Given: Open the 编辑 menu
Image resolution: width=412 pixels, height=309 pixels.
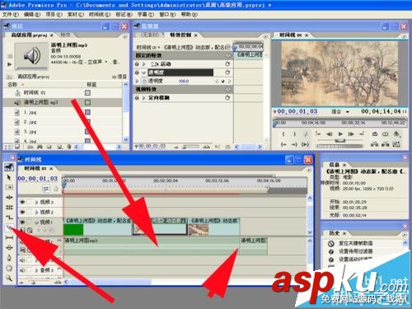Looking at the screenshot, I should tap(32, 14).
